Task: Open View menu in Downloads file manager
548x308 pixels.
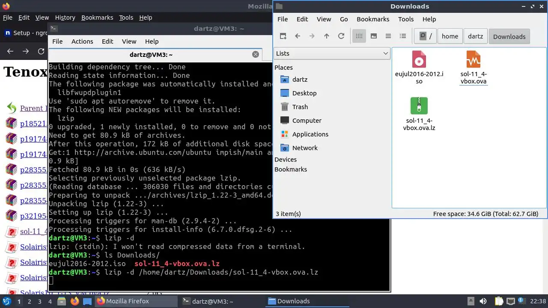Action: click(324, 19)
